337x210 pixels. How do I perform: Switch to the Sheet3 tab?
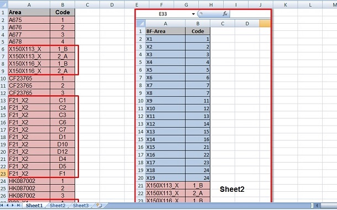81,206
